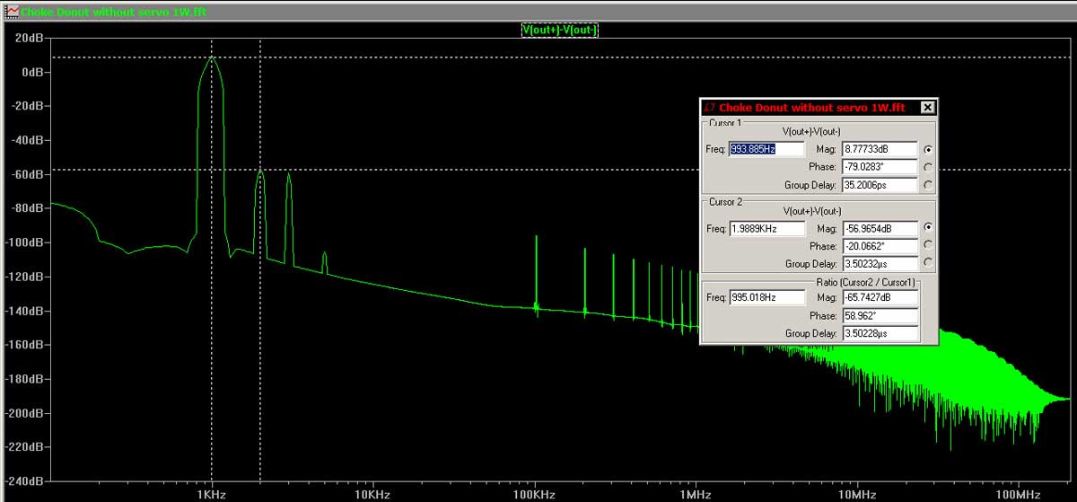Click the V(out+)-V(out-) trace label
Image resolution: width=1077 pixels, height=502 pixels.
(560, 30)
